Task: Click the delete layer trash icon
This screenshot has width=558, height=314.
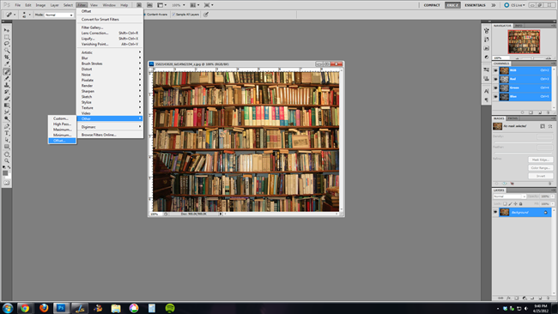Action: point(549,298)
